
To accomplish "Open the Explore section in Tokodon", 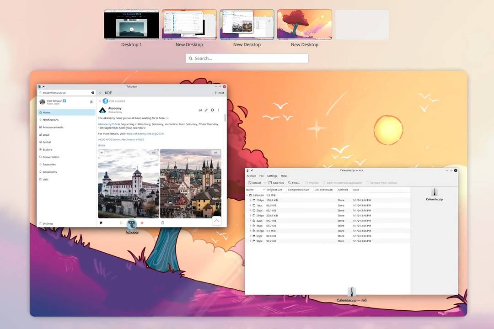I will point(48,149).
